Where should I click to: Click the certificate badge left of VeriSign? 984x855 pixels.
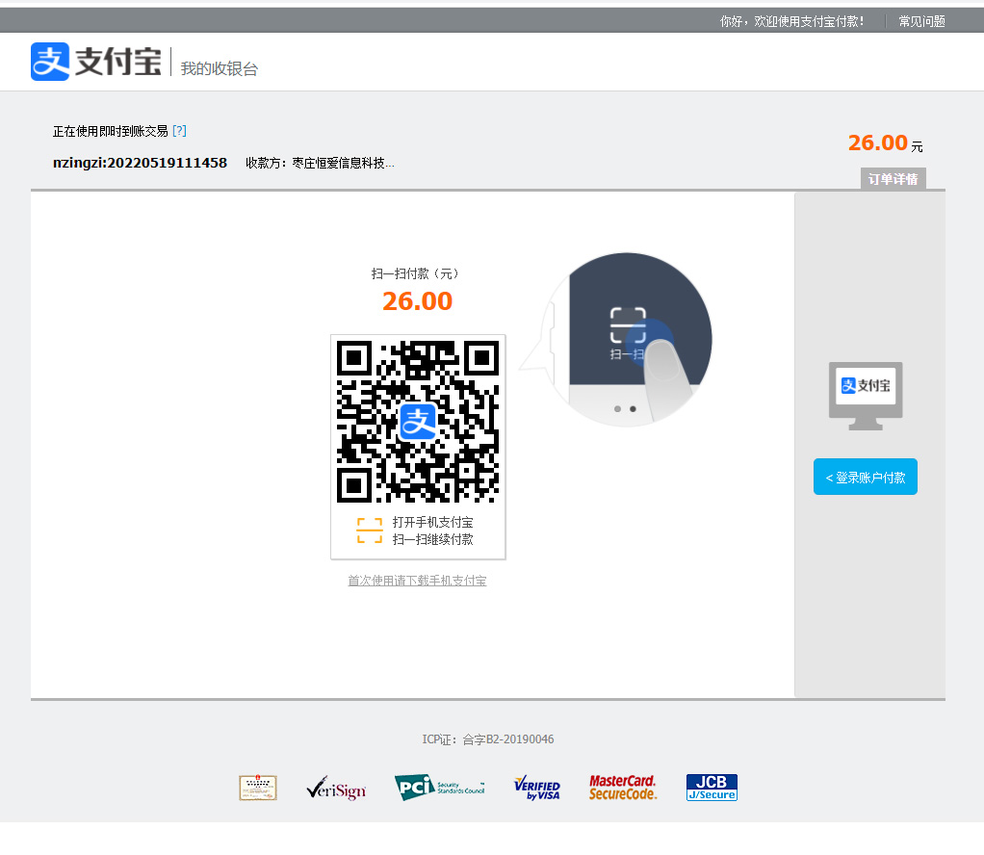(x=258, y=788)
